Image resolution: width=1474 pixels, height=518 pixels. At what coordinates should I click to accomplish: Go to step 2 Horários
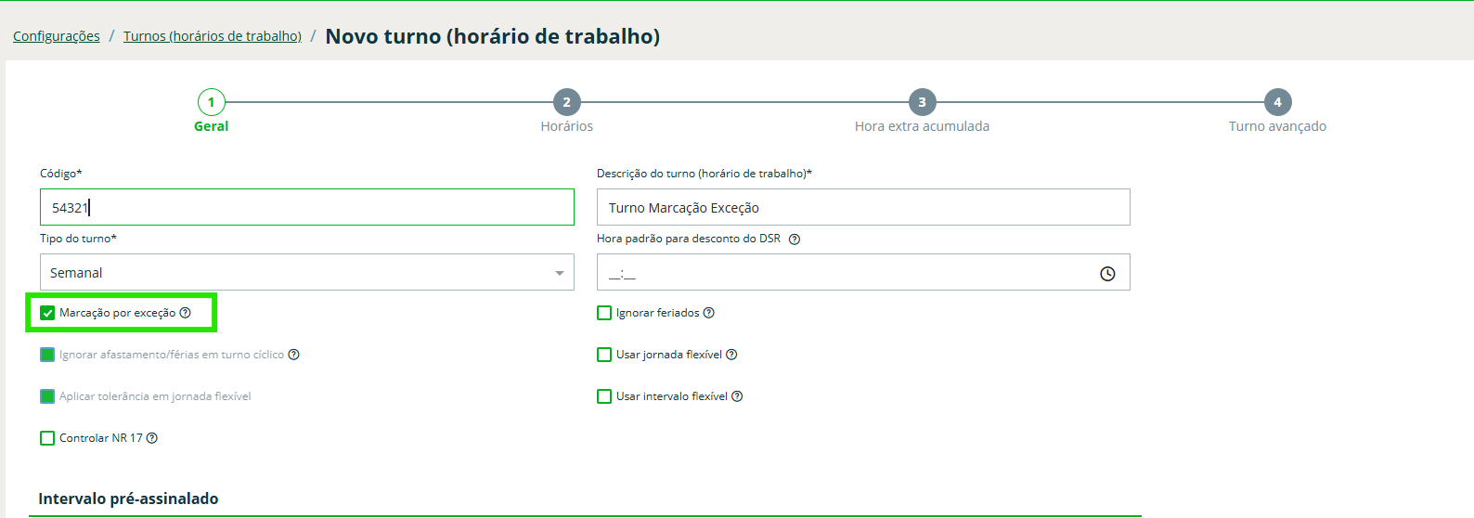click(566, 103)
